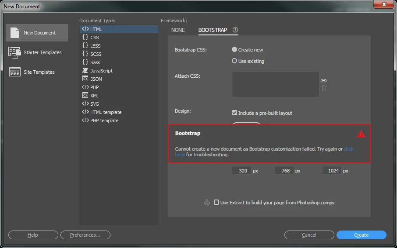Choose PHP template document type
397x248 pixels.
click(x=119, y=121)
